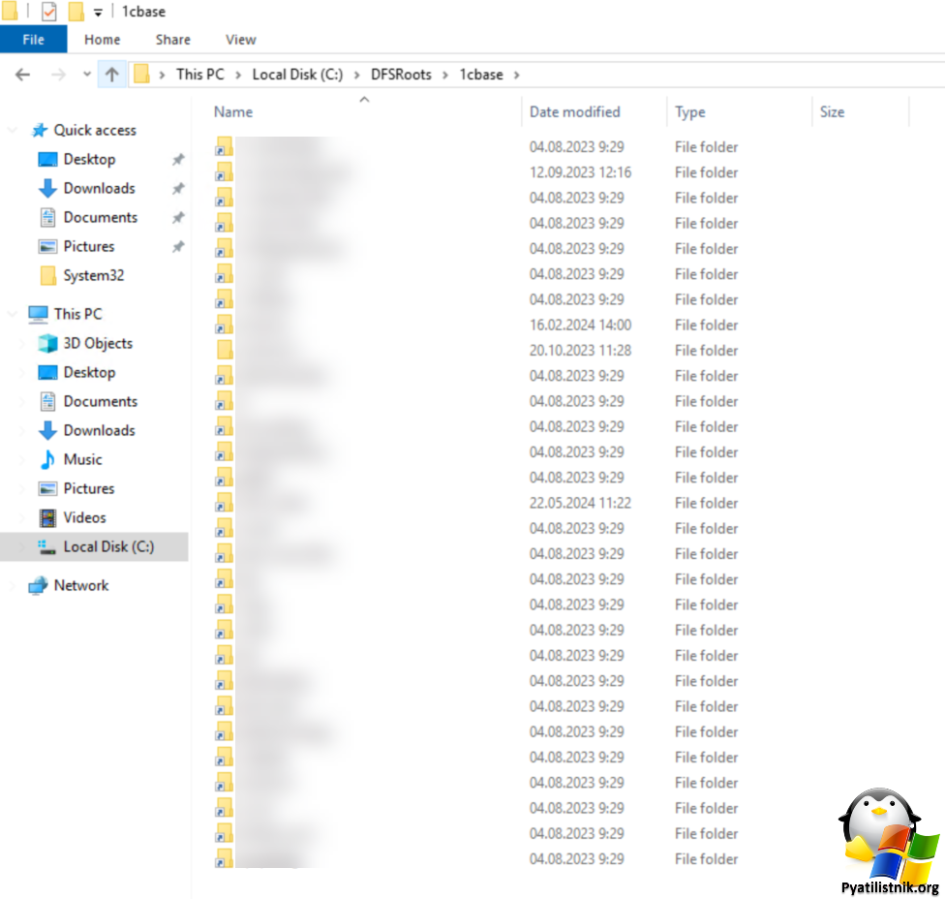Sort by the Type column header

(x=690, y=112)
